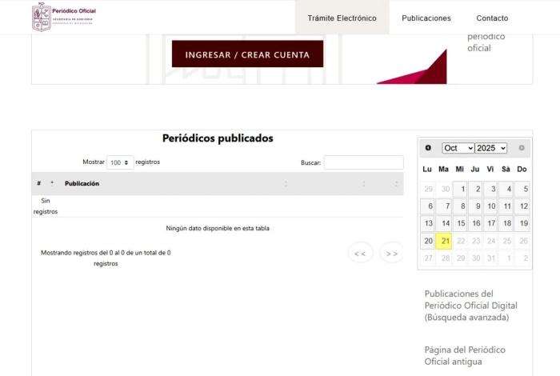Click the INGRESAR / CREAR CUENTA button
560x376 pixels.
click(247, 54)
